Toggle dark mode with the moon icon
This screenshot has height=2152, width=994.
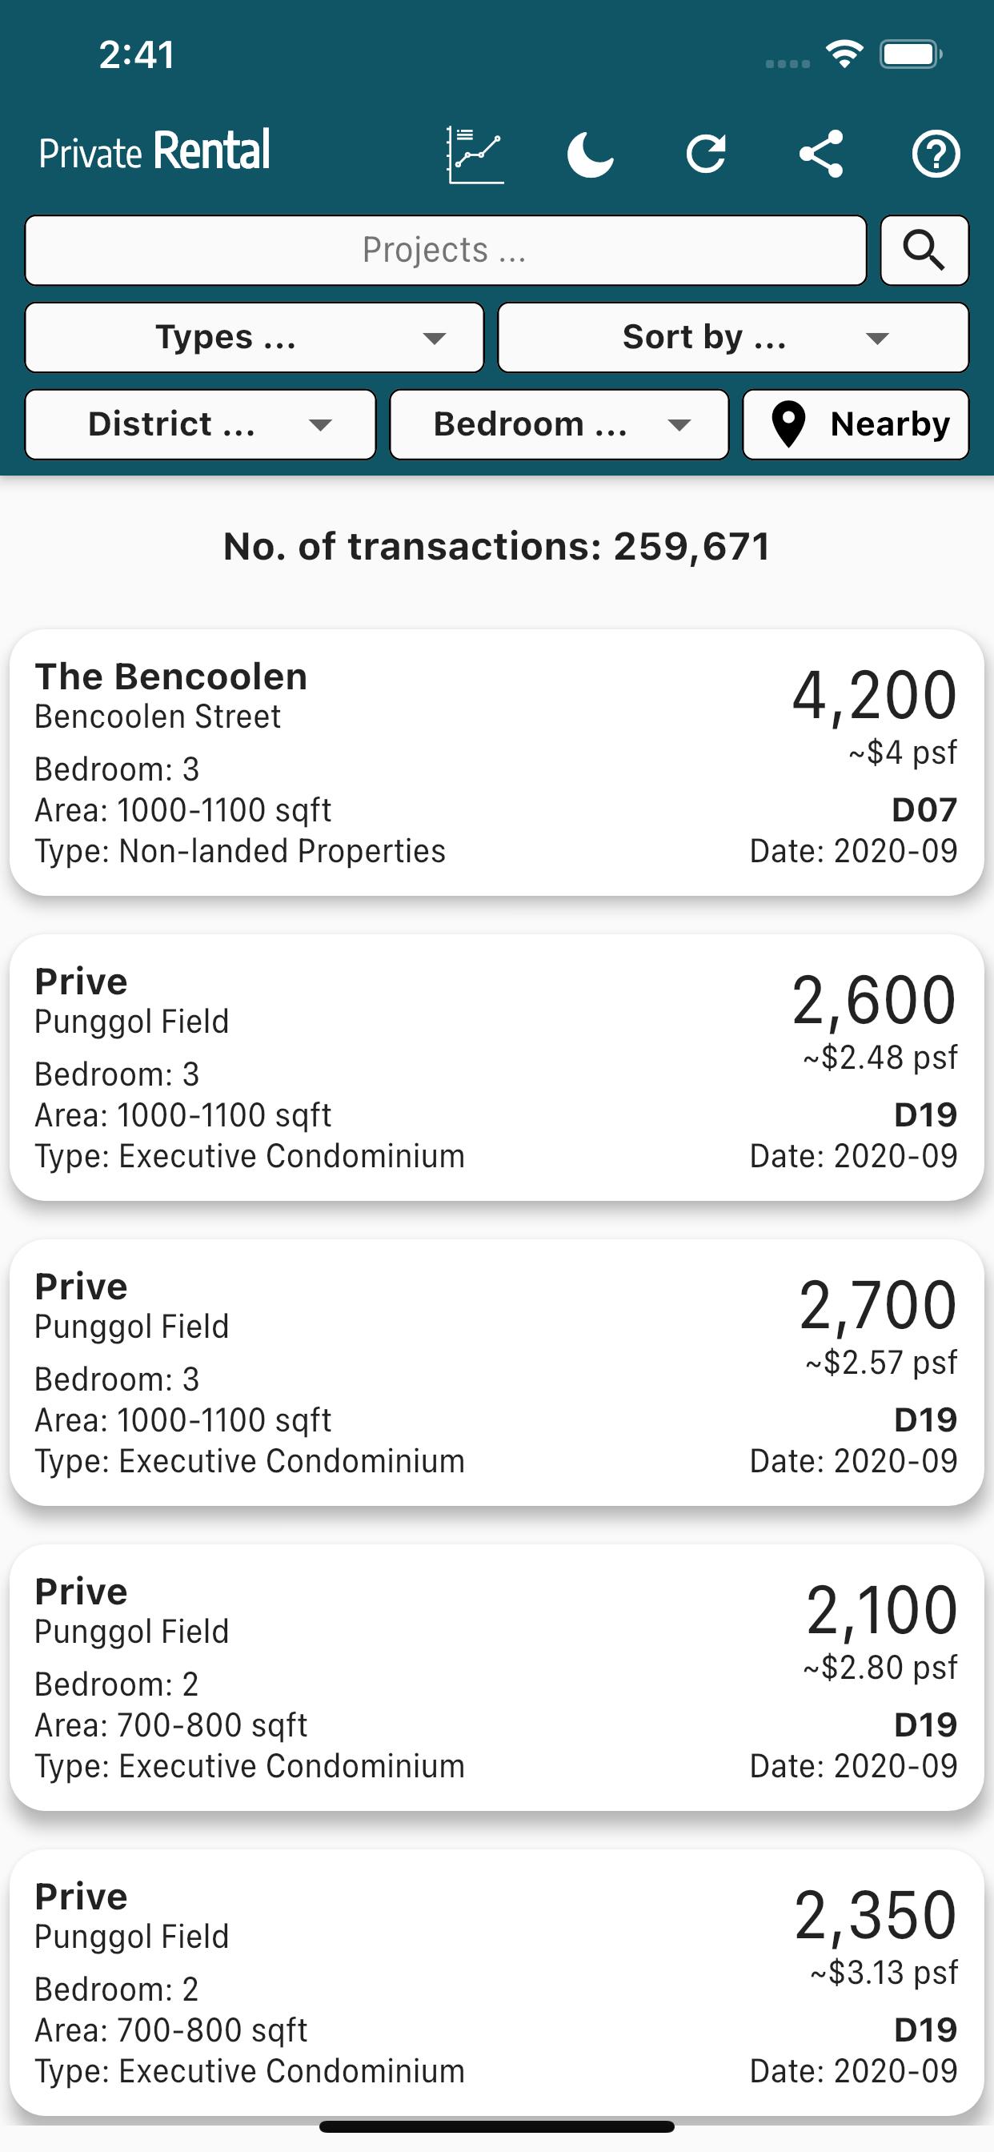coord(591,155)
